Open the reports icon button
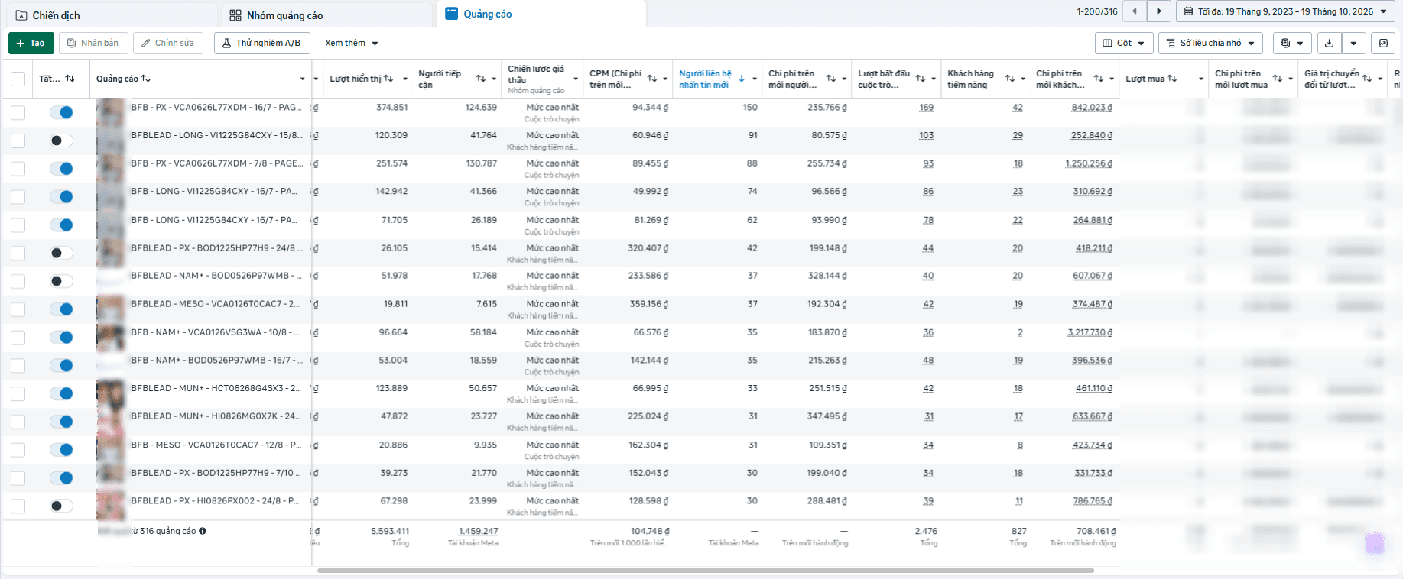The height and width of the screenshot is (579, 1403). point(1292,44)
